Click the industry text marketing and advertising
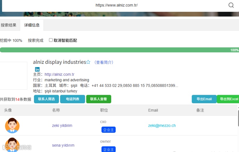Viewport: 239px width, 152px height. pos(67,80)
